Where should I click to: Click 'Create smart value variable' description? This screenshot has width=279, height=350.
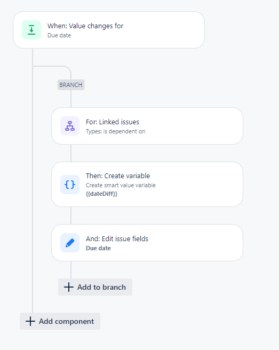(x=121, y=185)
